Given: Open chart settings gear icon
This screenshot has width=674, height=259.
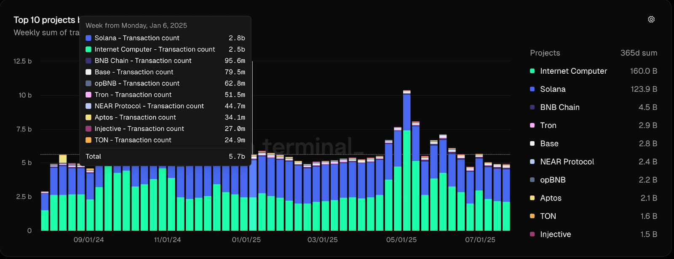Looking at the screenshot, I should [651, 19].
